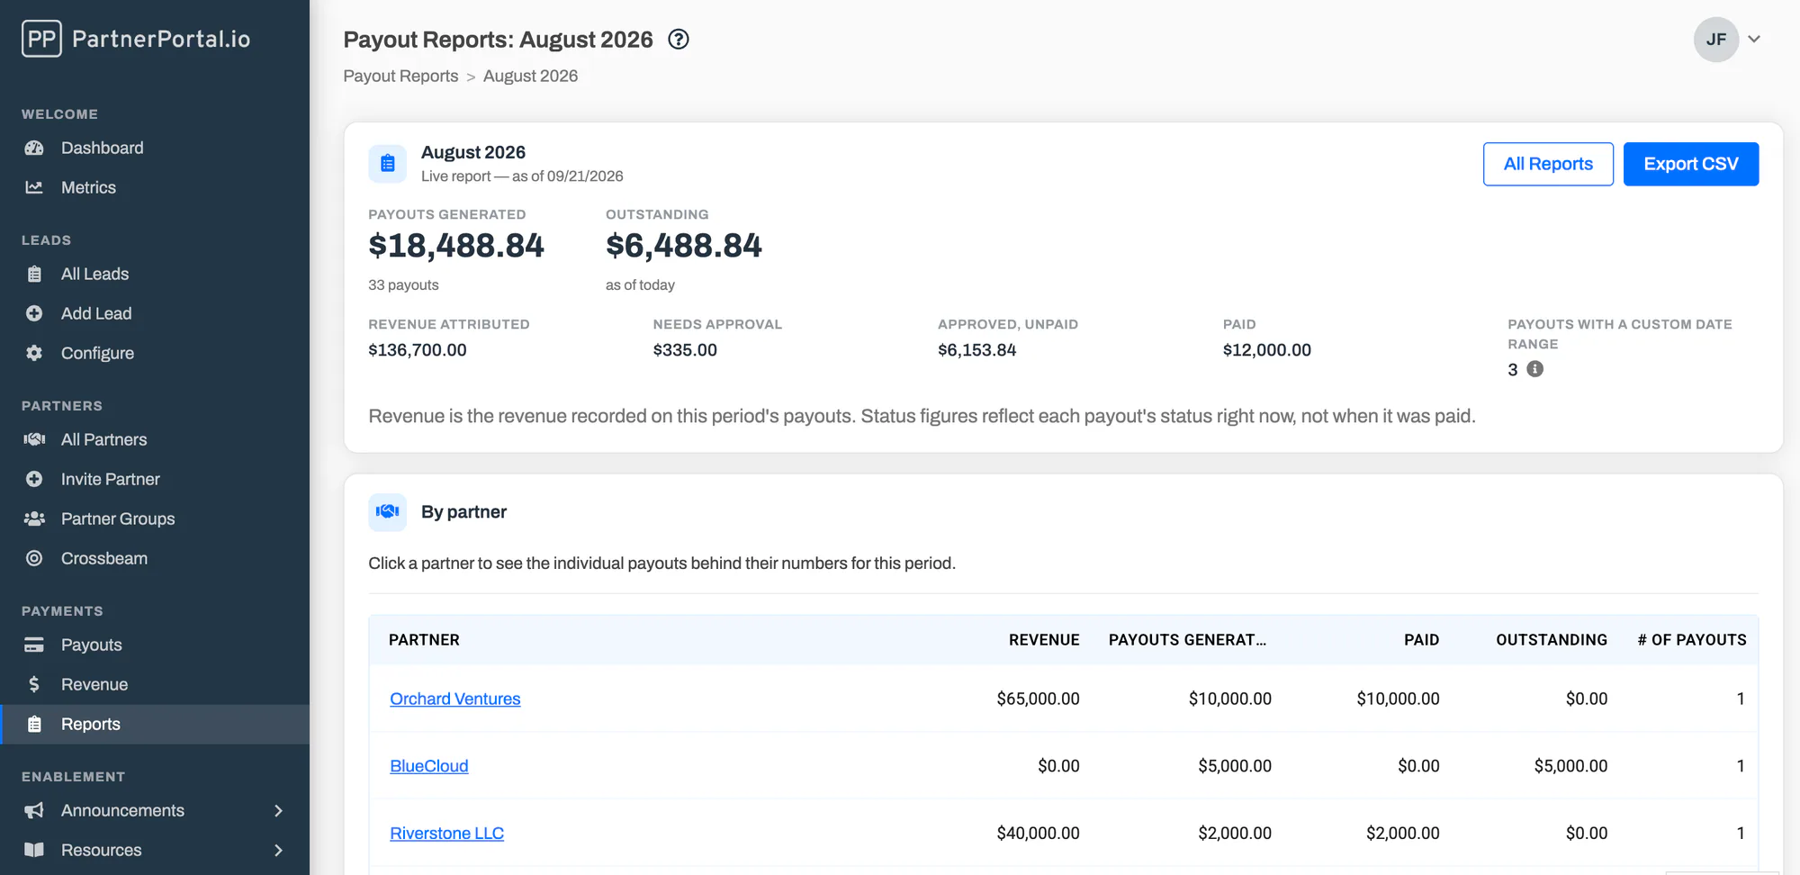Image resolution: width=1800 pixels, height=875 pixels.
Task: Click the All Leads clipboard icon
Action: pos(34,274)
